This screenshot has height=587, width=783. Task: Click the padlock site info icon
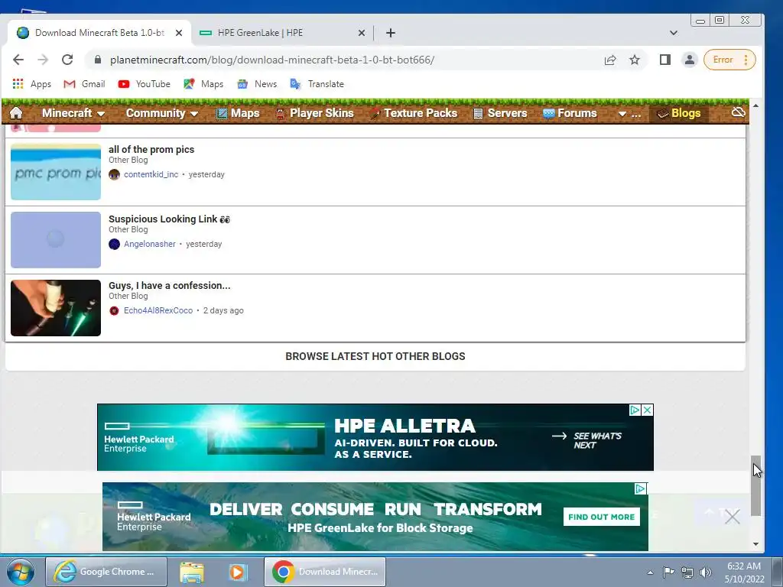(98, 60)
